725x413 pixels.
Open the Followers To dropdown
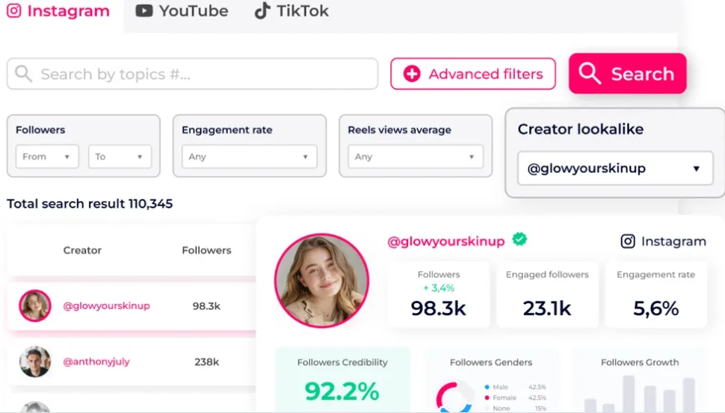120,157
